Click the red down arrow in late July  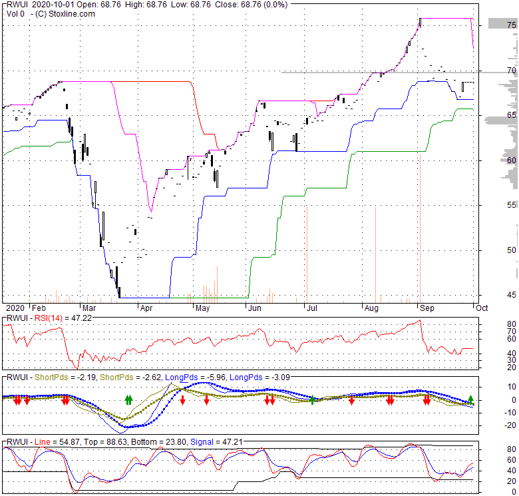[351, 400]
